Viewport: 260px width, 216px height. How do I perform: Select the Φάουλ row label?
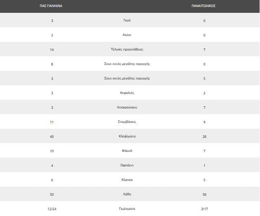128,151
